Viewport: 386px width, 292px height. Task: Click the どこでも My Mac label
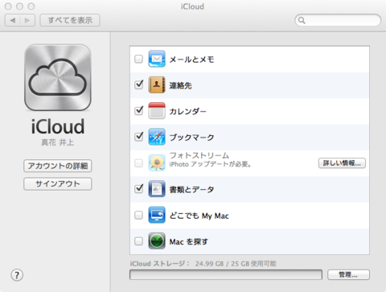[199, 216]
